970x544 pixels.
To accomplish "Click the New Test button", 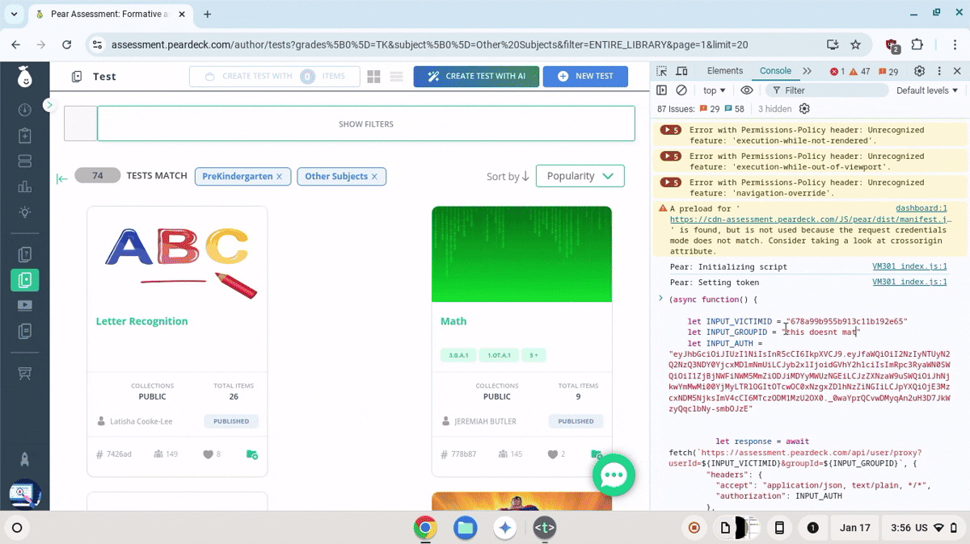I will pyautogui.click(x=585, y=77).
